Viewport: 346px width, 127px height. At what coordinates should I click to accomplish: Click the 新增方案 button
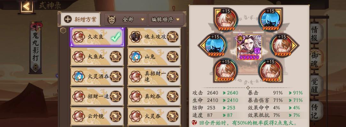click(x=80, y=19)
